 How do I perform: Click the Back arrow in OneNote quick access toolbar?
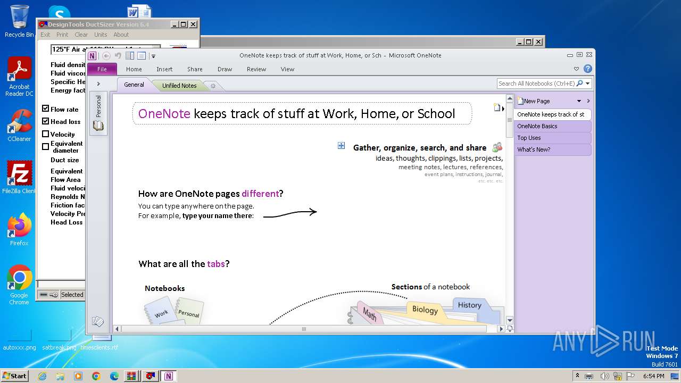pos(106,56)
